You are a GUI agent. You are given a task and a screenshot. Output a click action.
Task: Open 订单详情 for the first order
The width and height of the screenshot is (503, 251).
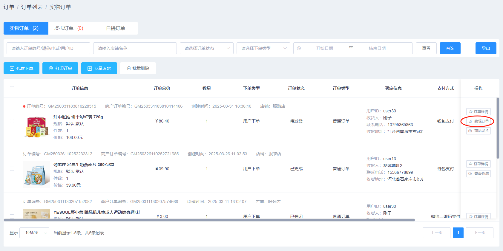[479, 112]
